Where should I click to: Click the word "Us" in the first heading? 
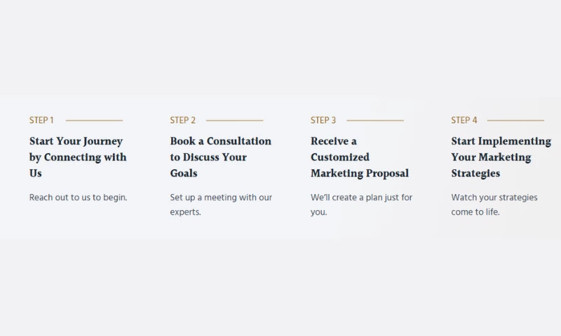tap(36, 174)
